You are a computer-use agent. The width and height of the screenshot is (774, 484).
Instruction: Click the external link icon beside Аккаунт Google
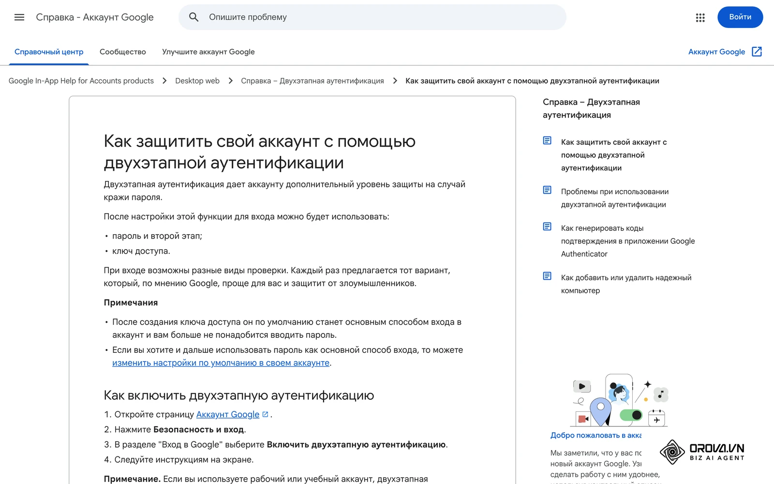click(757, 52)
